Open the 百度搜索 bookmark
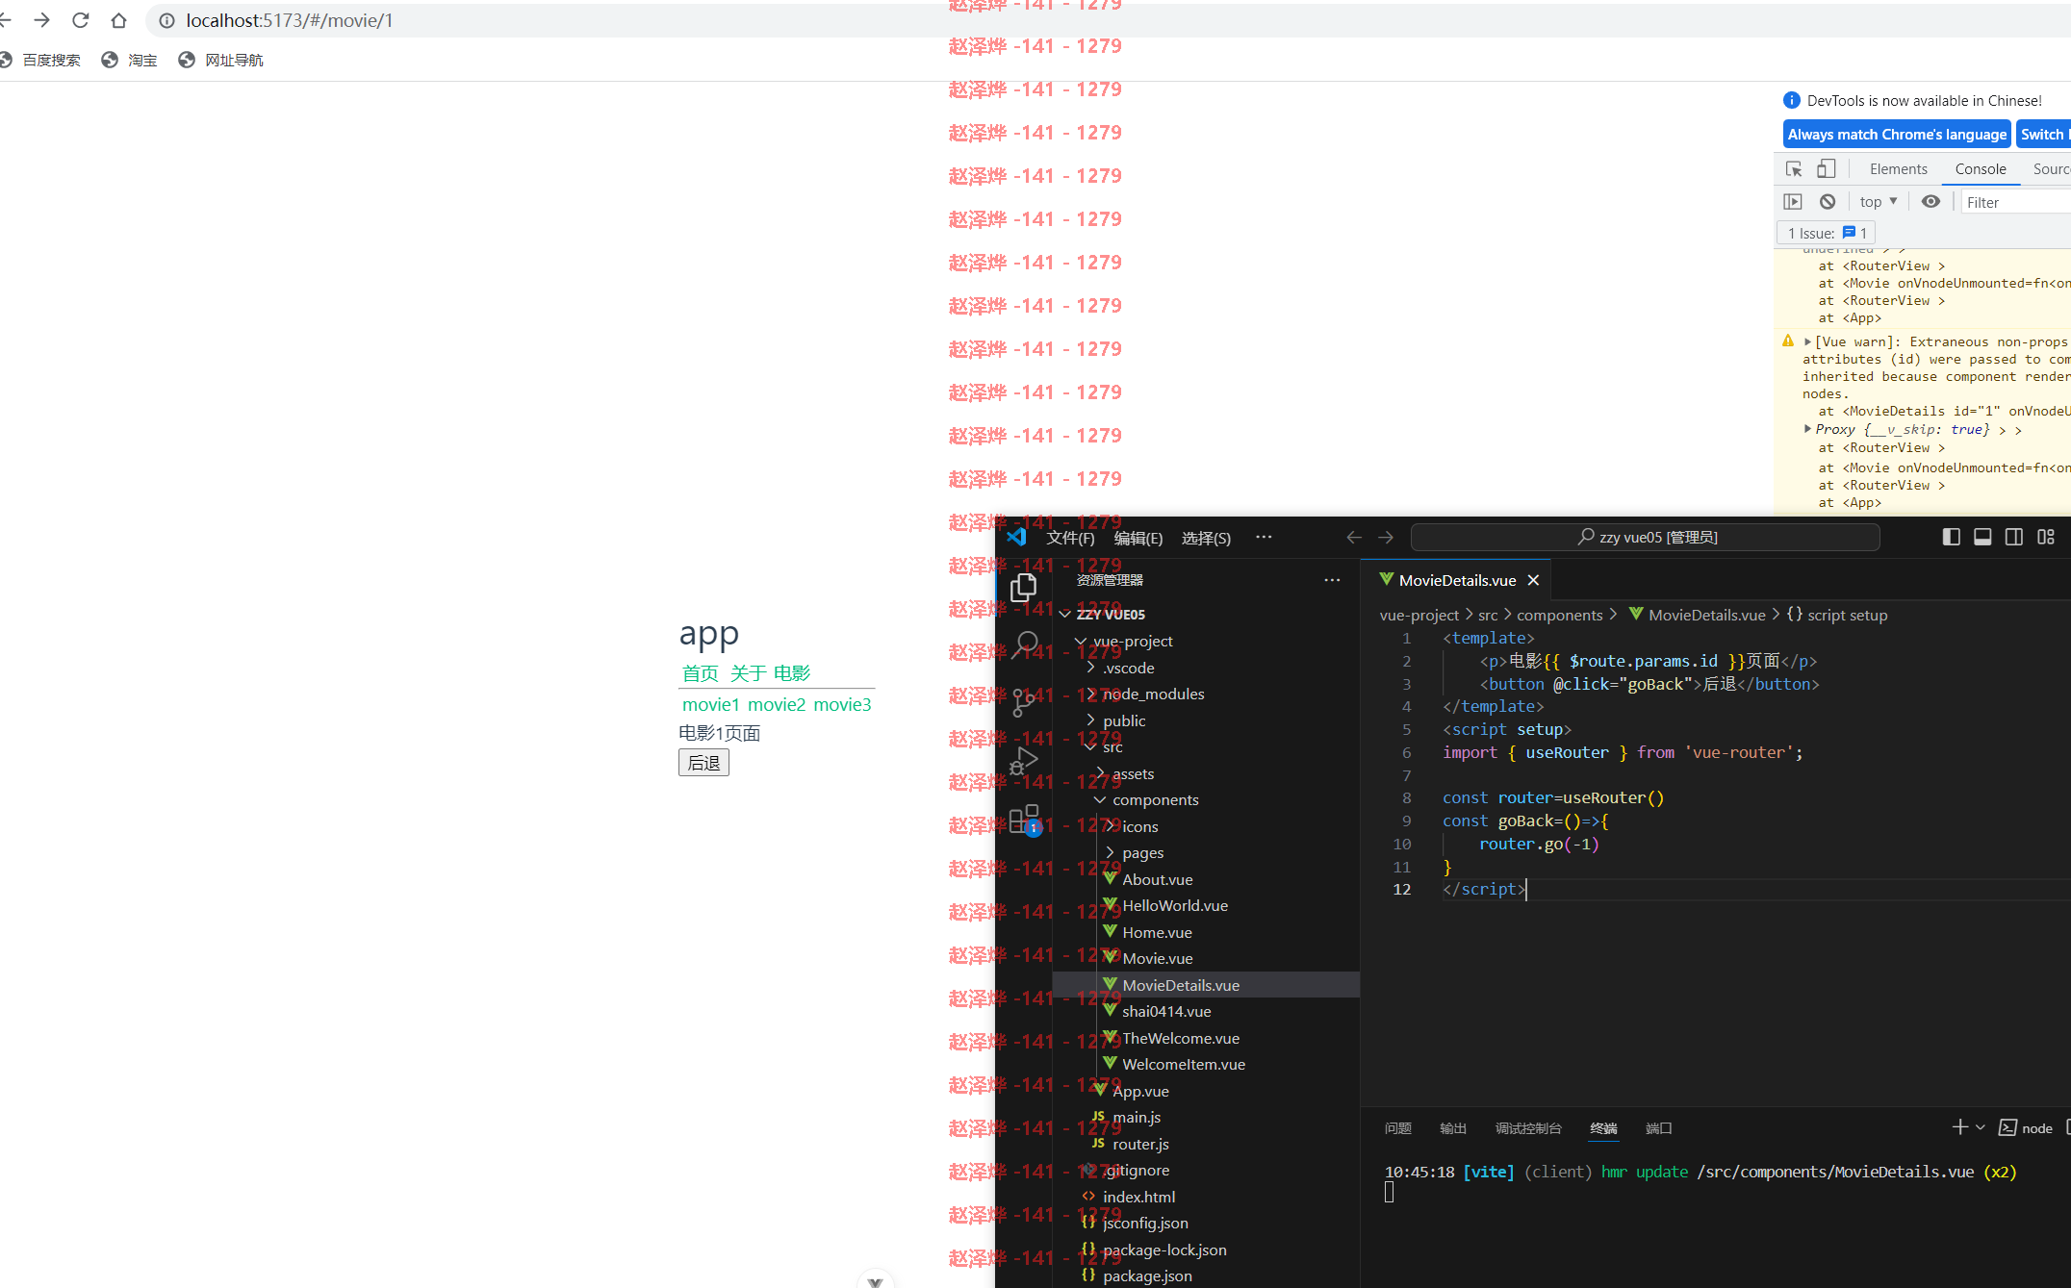 [40, 60]
